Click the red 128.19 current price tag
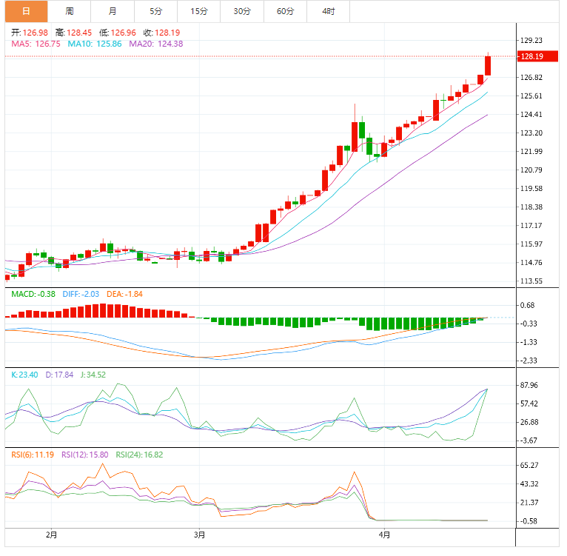The height and width of the screenshot is (556, 567). coord(533,56)
